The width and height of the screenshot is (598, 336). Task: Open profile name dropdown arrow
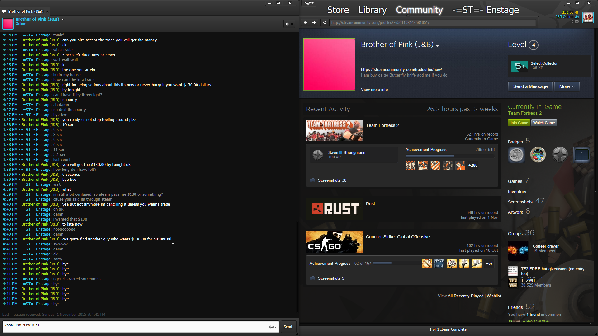(x=438, y=46)
